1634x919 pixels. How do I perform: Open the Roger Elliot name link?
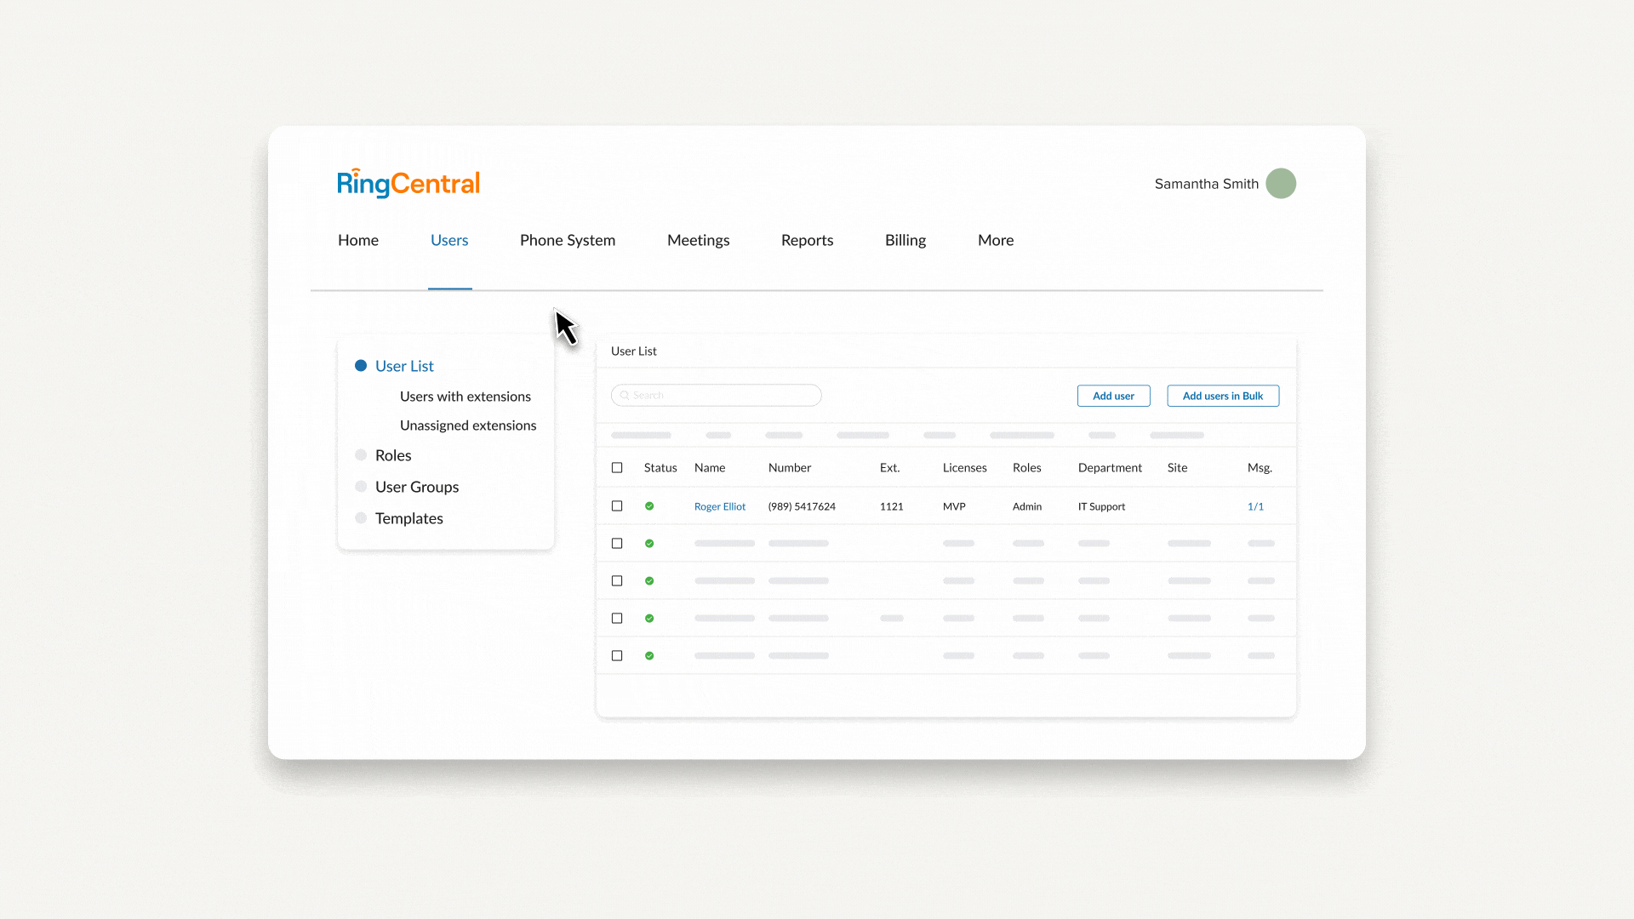pyautogui.click(x=719, y=506)
